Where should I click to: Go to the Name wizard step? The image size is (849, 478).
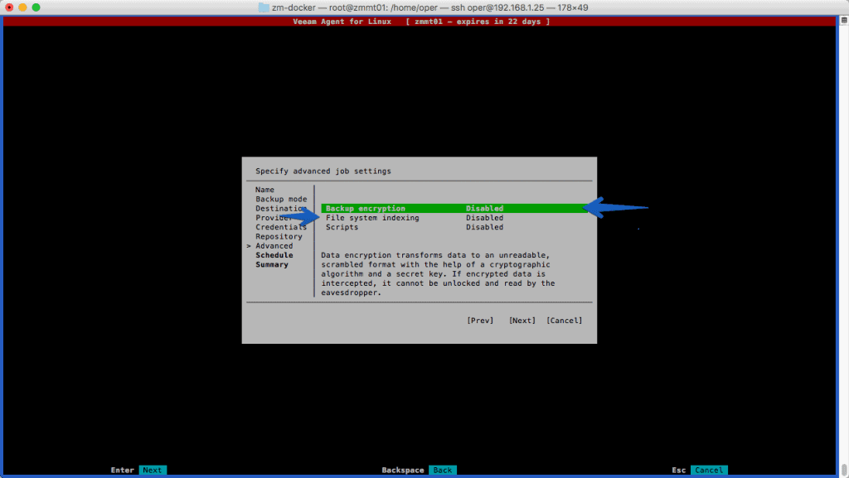pyautogui.click(x=264, y=190)
